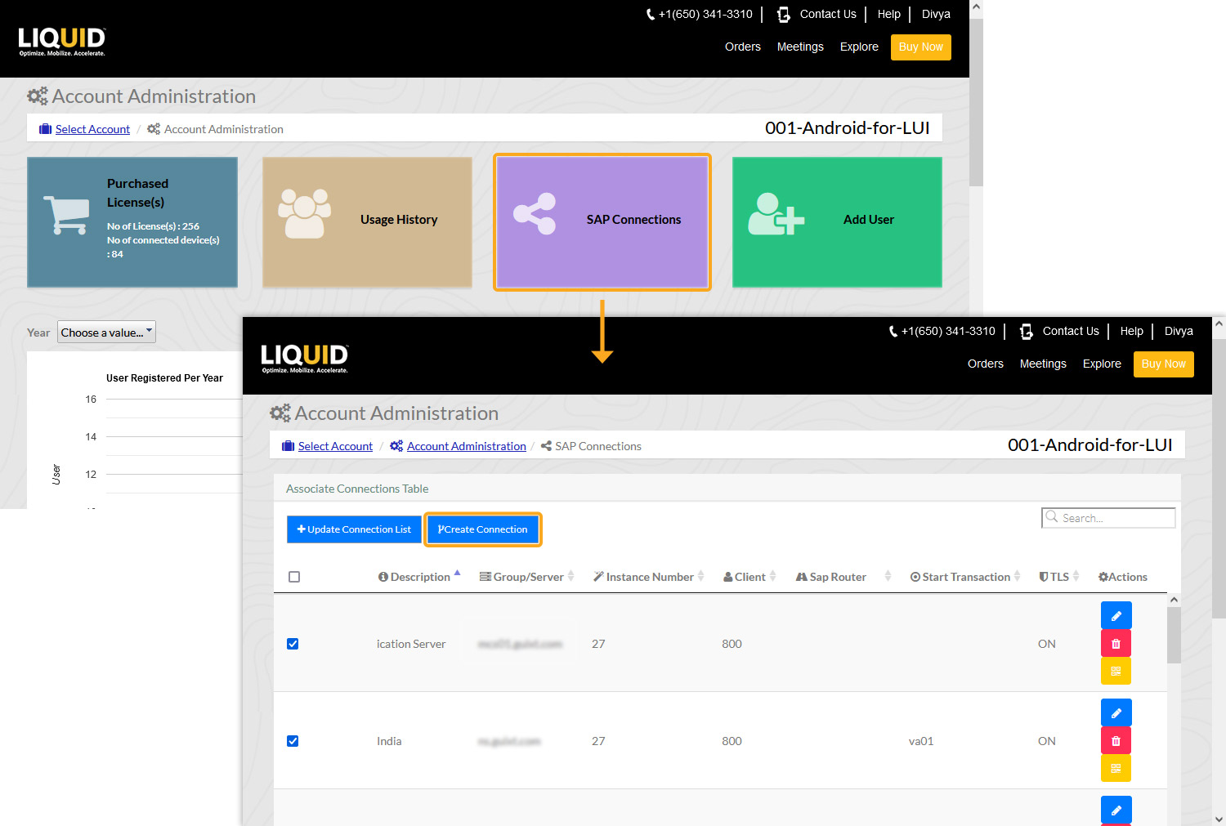Open the Purchased License(s) tile
1226x826 pixels.
click(132, 221)
